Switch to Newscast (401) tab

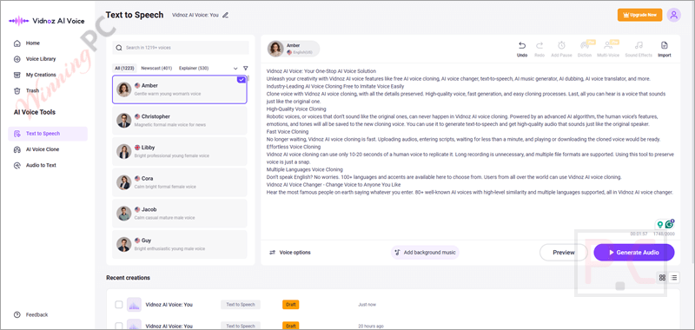pyautogui.click(x=156, y=69)
